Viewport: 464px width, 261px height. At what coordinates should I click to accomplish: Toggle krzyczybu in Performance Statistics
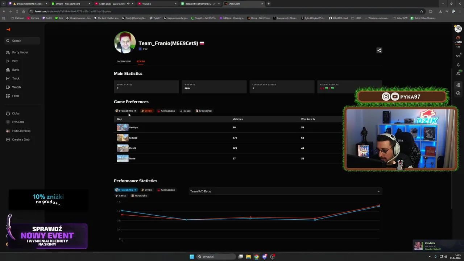139,195
